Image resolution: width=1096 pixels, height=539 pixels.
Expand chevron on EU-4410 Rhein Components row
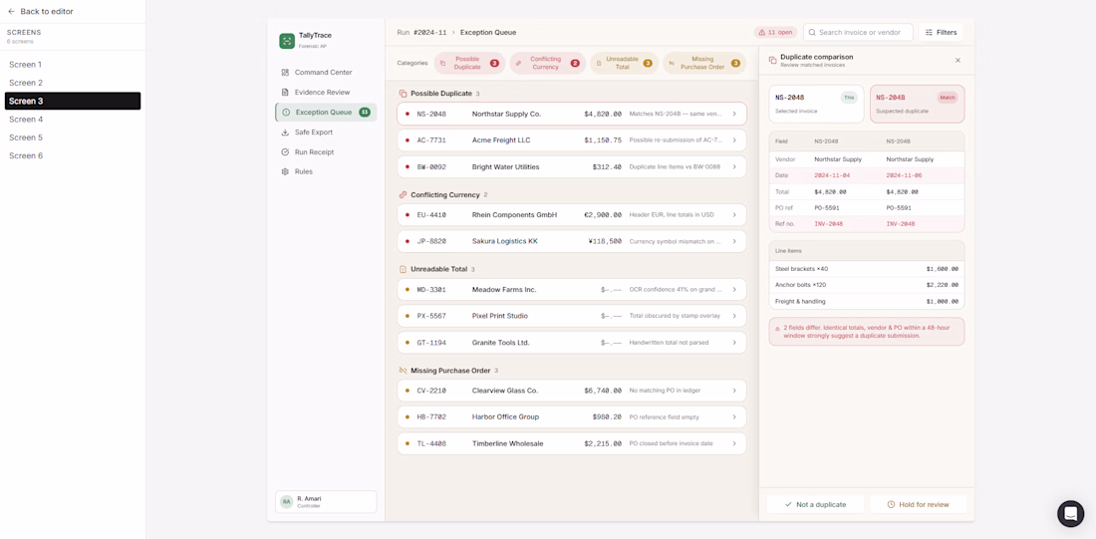734,214
